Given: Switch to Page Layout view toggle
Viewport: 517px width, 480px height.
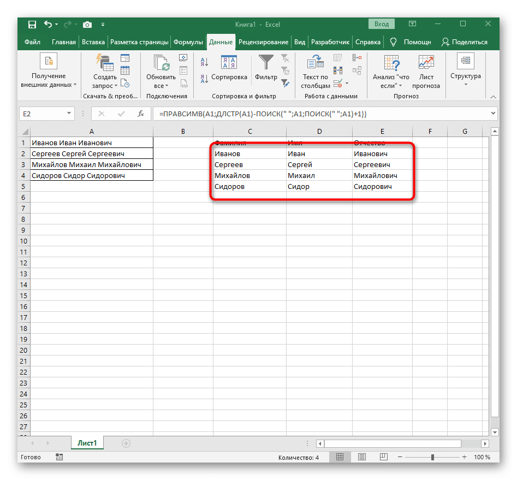Looking at the screenshot, I should coord(361,457).
